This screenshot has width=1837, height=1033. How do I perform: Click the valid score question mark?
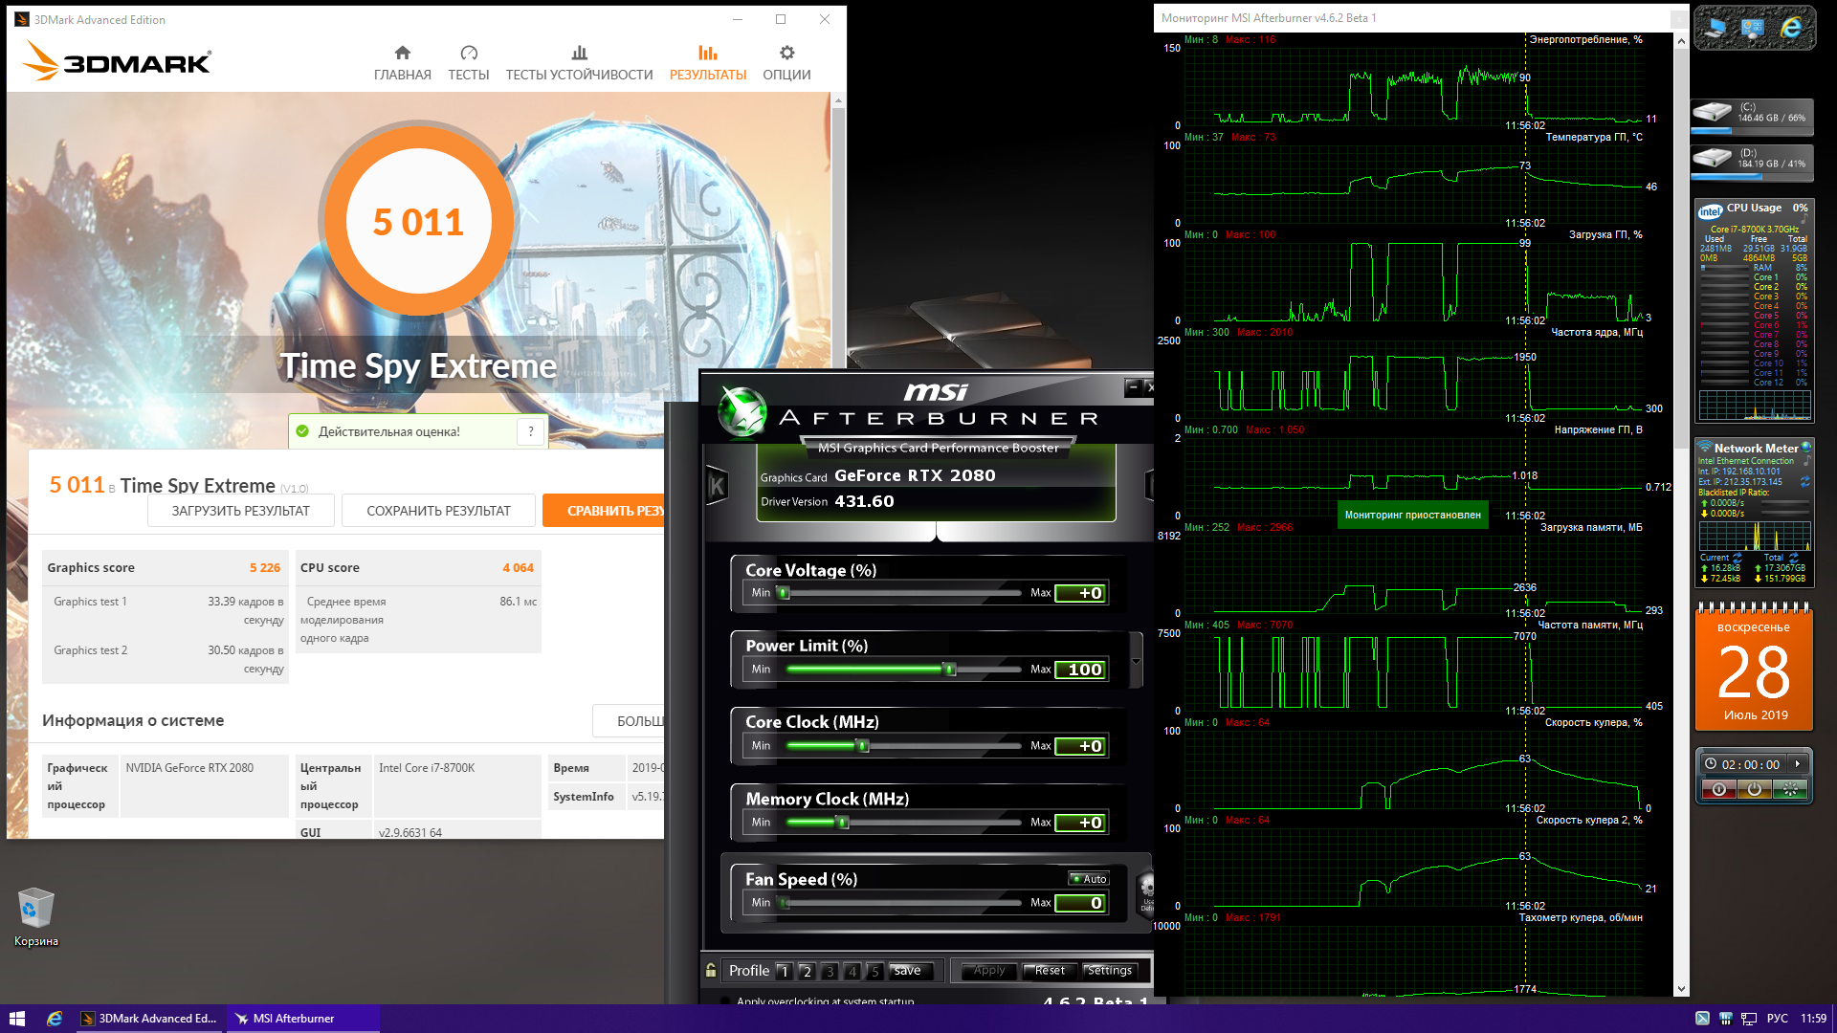tap(531, 431)
